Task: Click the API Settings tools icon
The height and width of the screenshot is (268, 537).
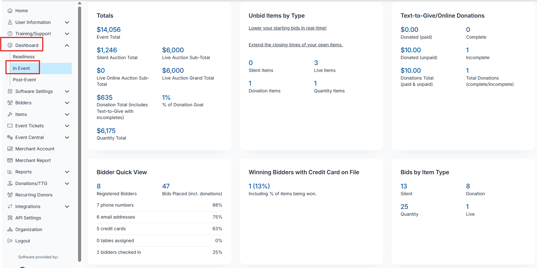Action: click(10, 218)
